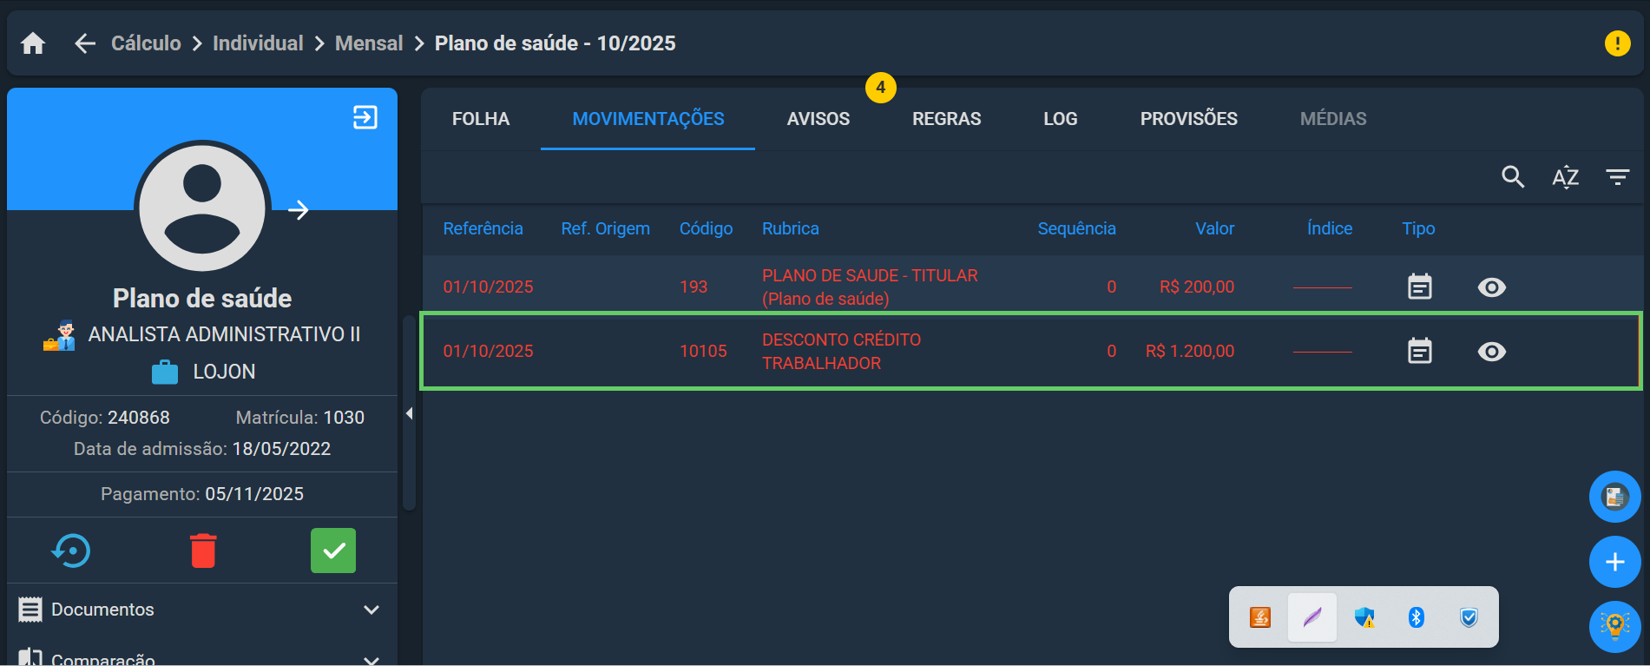Click the R$ 1.200,00 value cell

tap(1190, 351)
